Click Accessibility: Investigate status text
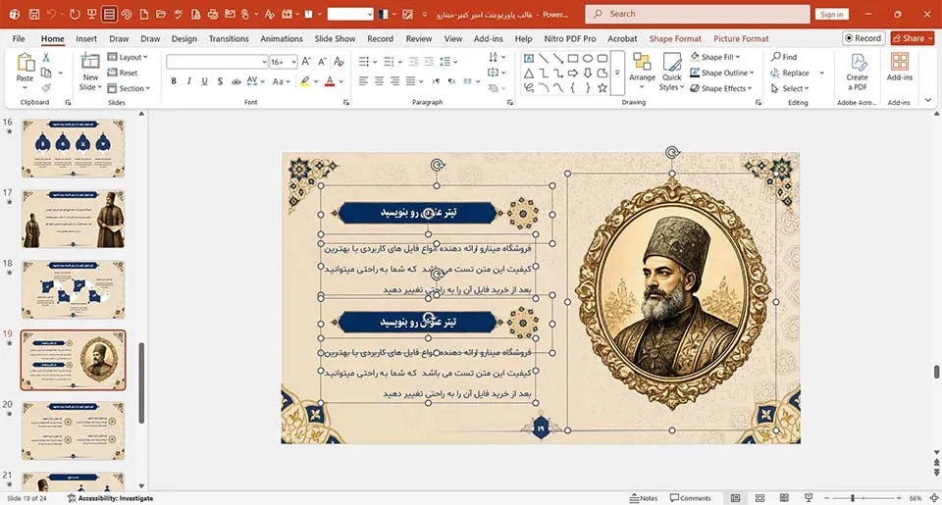The width and height of the screenshot is (942, 505). 111,498
